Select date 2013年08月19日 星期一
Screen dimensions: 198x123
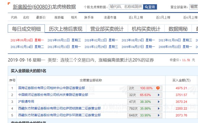point(138,40)
